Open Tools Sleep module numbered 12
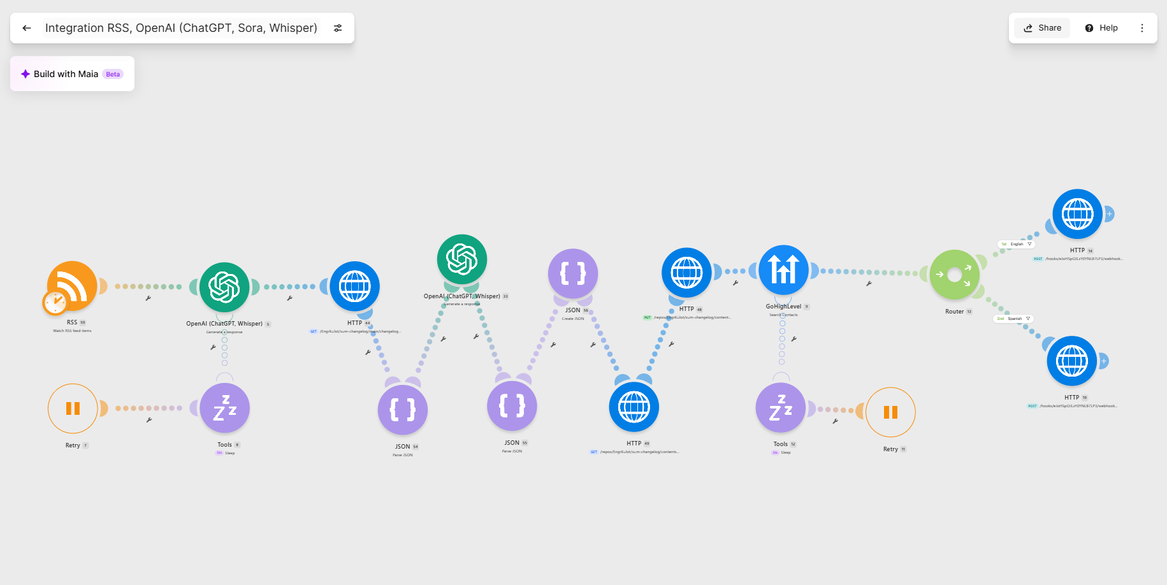 coord(781,407)
